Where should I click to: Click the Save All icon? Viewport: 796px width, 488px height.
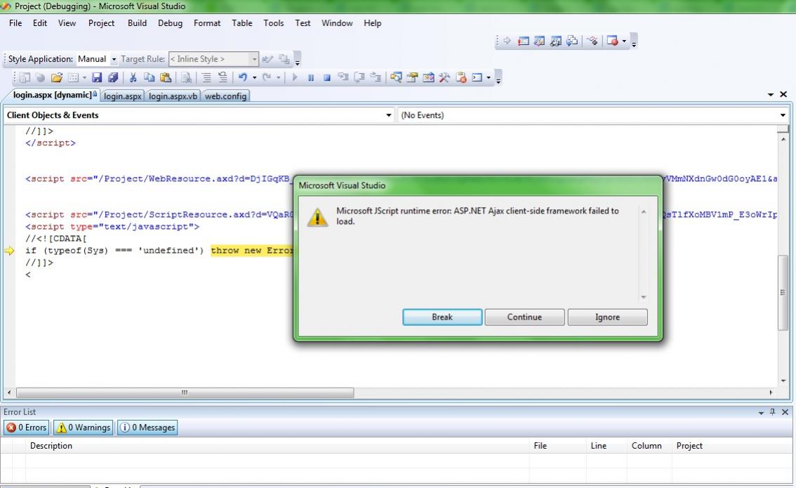[113, 78]
